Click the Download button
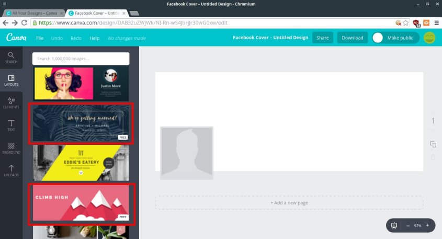Viewport: 442px width, 239px height. (352, 38)
